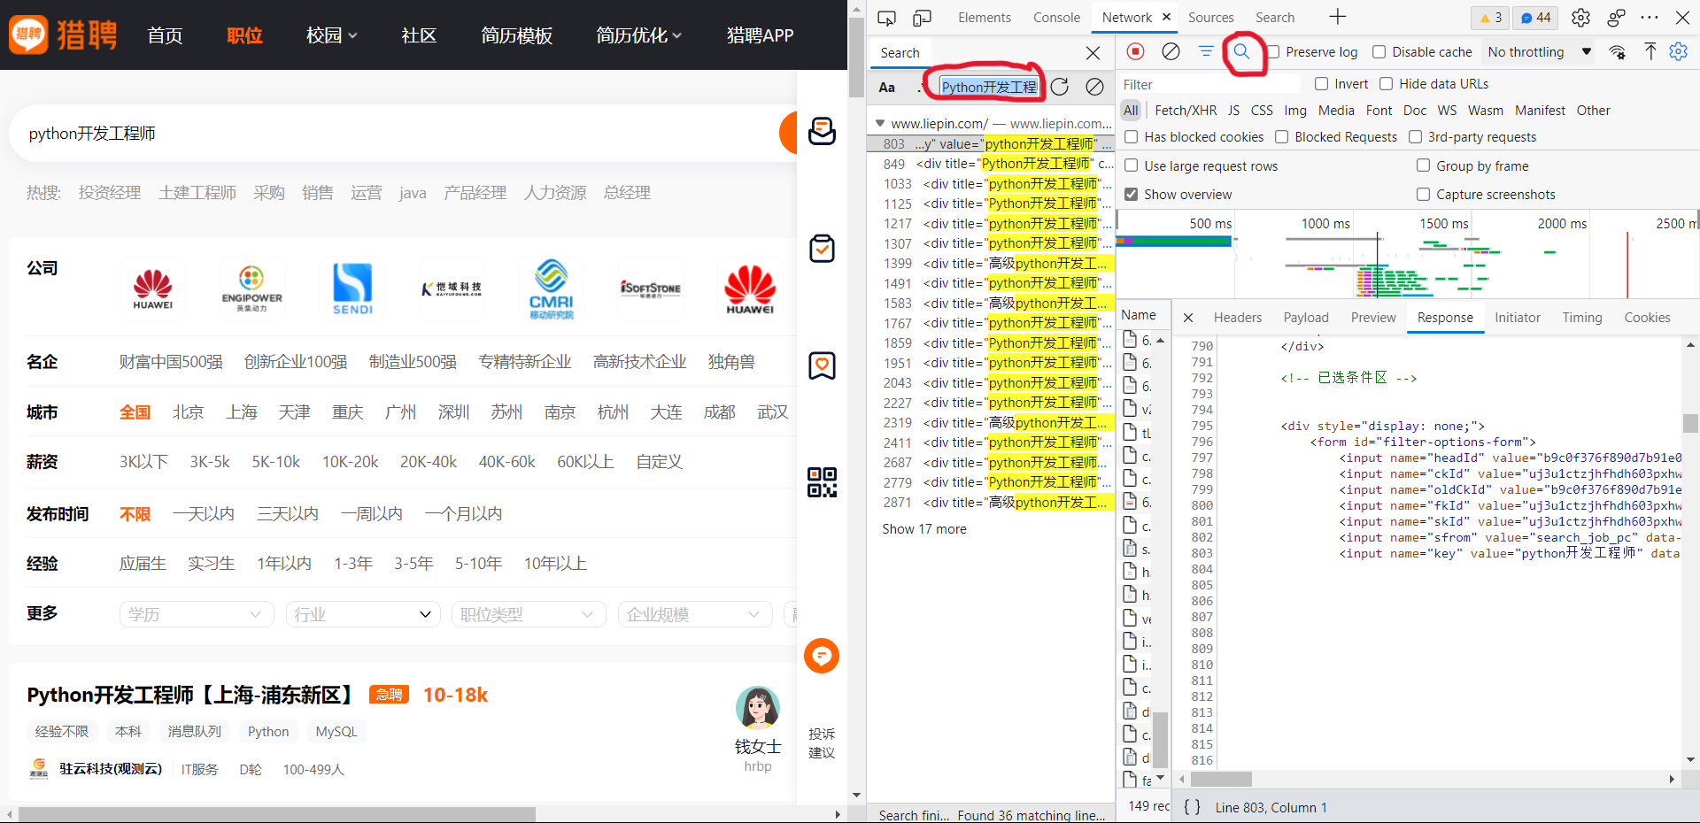Filter requests by Fetch/XHR
Image resolution: width=1700 pixels, height=823 pixels.
coord(1186,111)
